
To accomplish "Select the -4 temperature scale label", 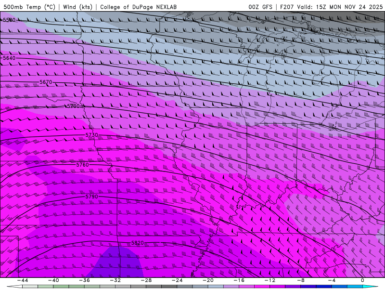I will 332,280.
